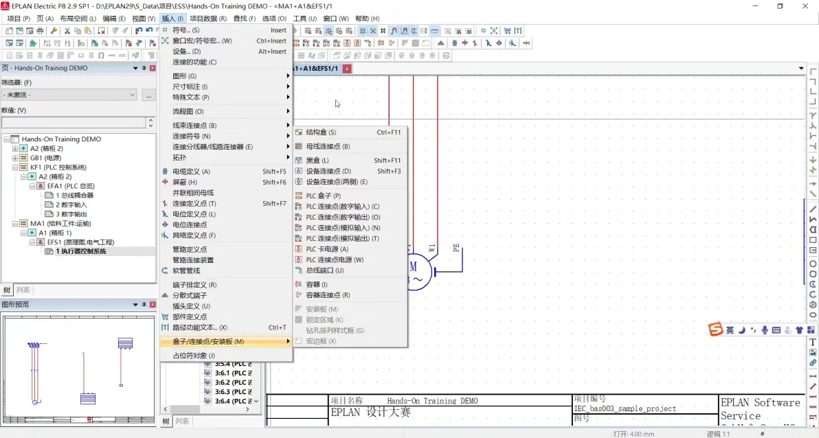
Task: Close the graphic preview panel
Action: click(153, 304)
